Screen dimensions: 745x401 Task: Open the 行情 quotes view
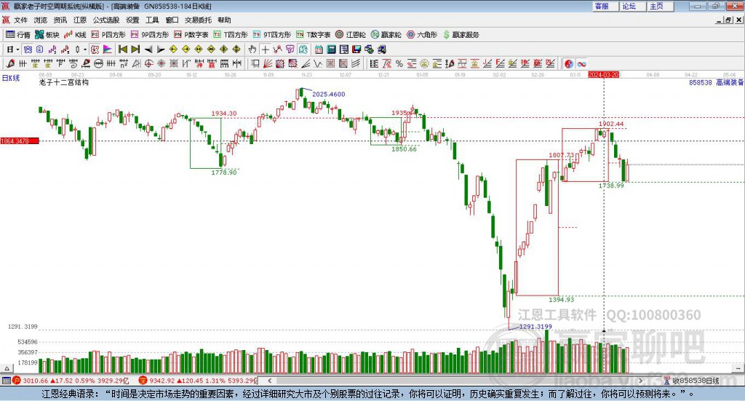[18, 35]
